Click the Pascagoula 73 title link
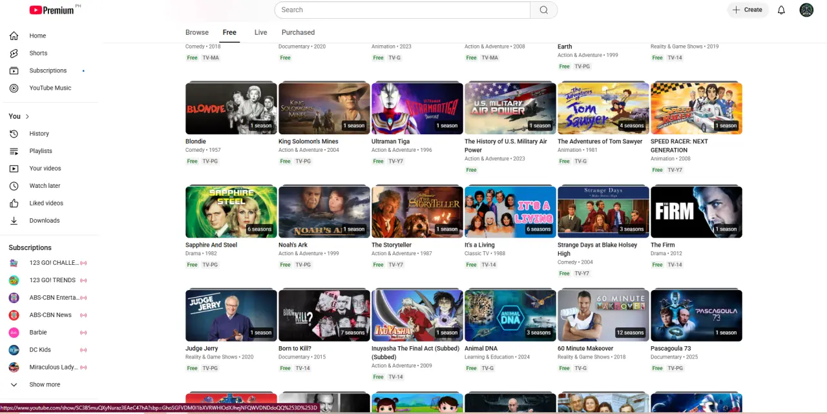Screen dimensions: 827x414 pyautogui.click(x=671, y=349)
